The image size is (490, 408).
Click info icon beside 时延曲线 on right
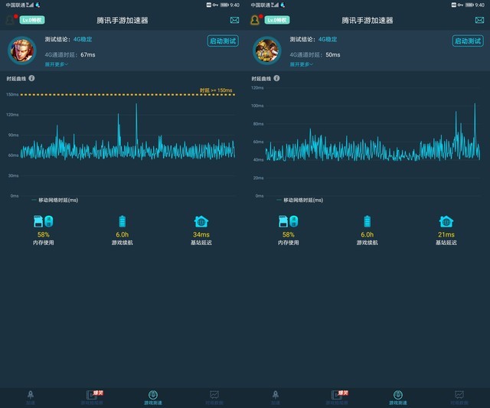point(276,78)
